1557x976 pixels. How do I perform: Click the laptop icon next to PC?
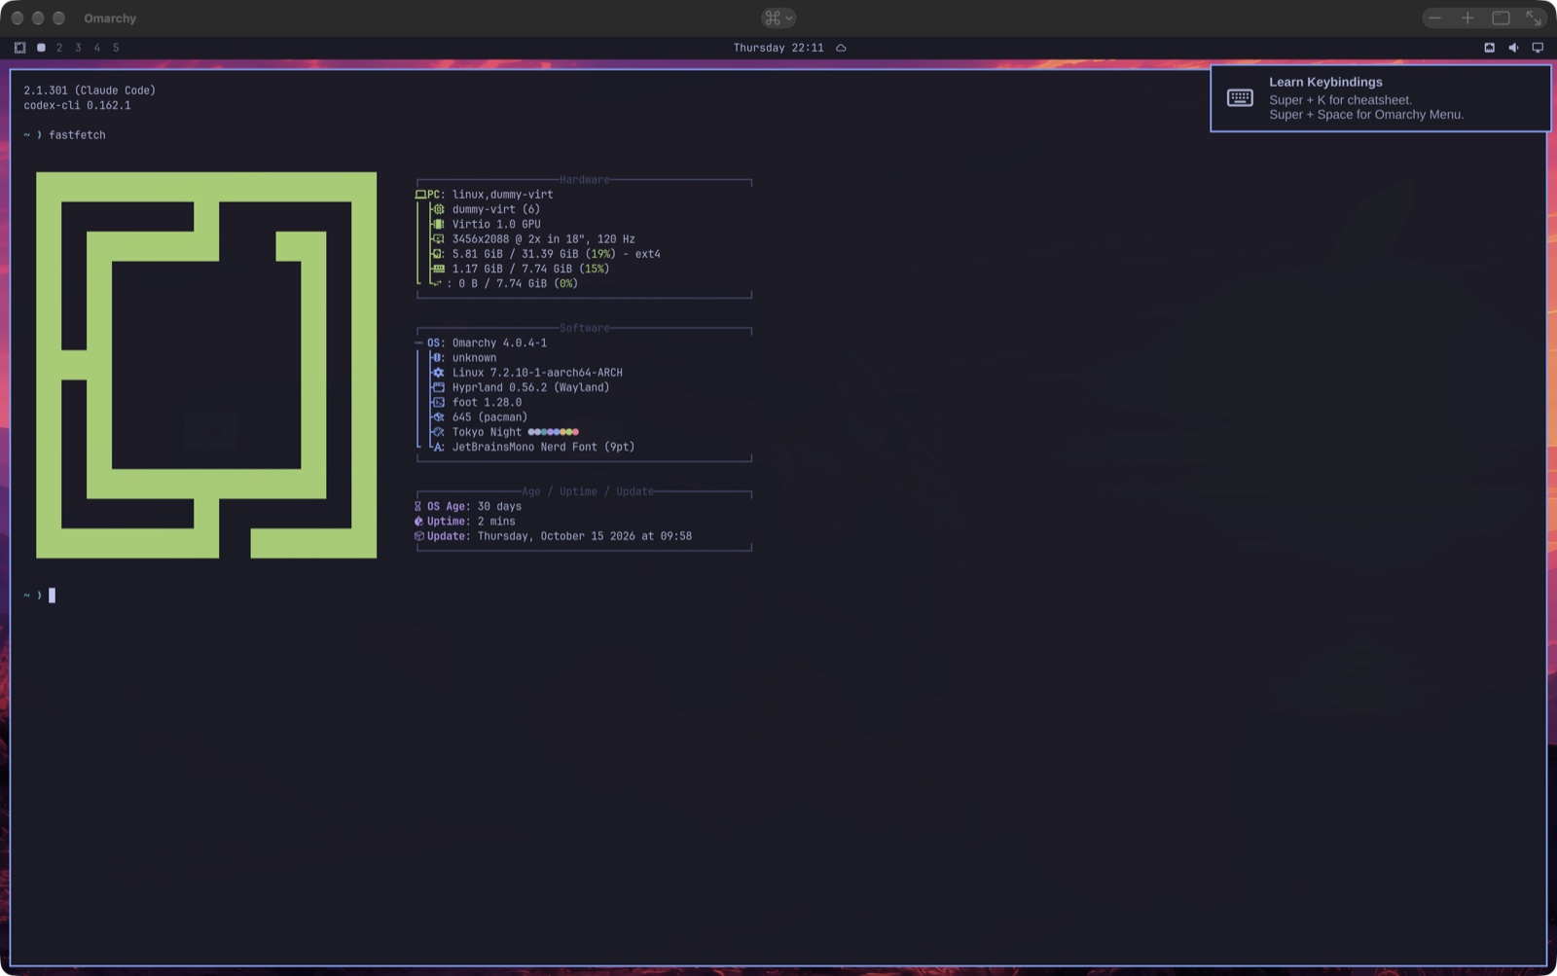420,195
